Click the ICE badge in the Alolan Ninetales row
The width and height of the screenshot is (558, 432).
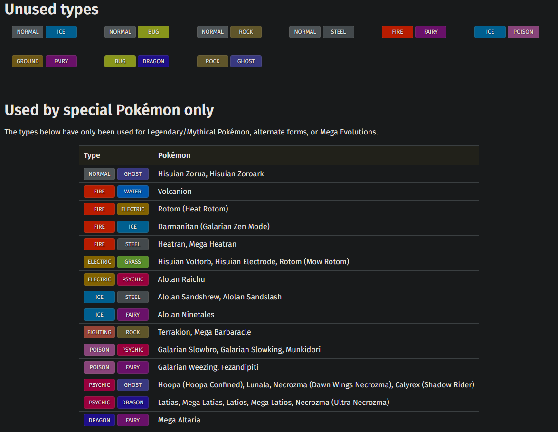(x=99, y=315)
